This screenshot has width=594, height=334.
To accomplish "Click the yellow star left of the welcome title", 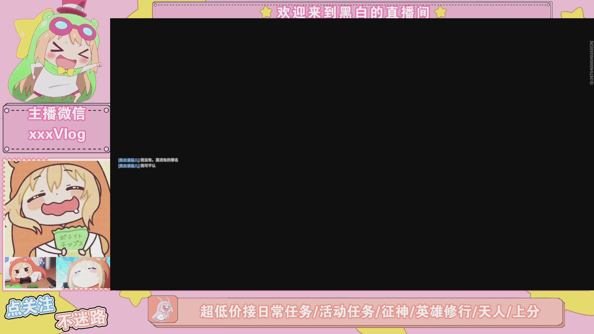I will [266, 12].
